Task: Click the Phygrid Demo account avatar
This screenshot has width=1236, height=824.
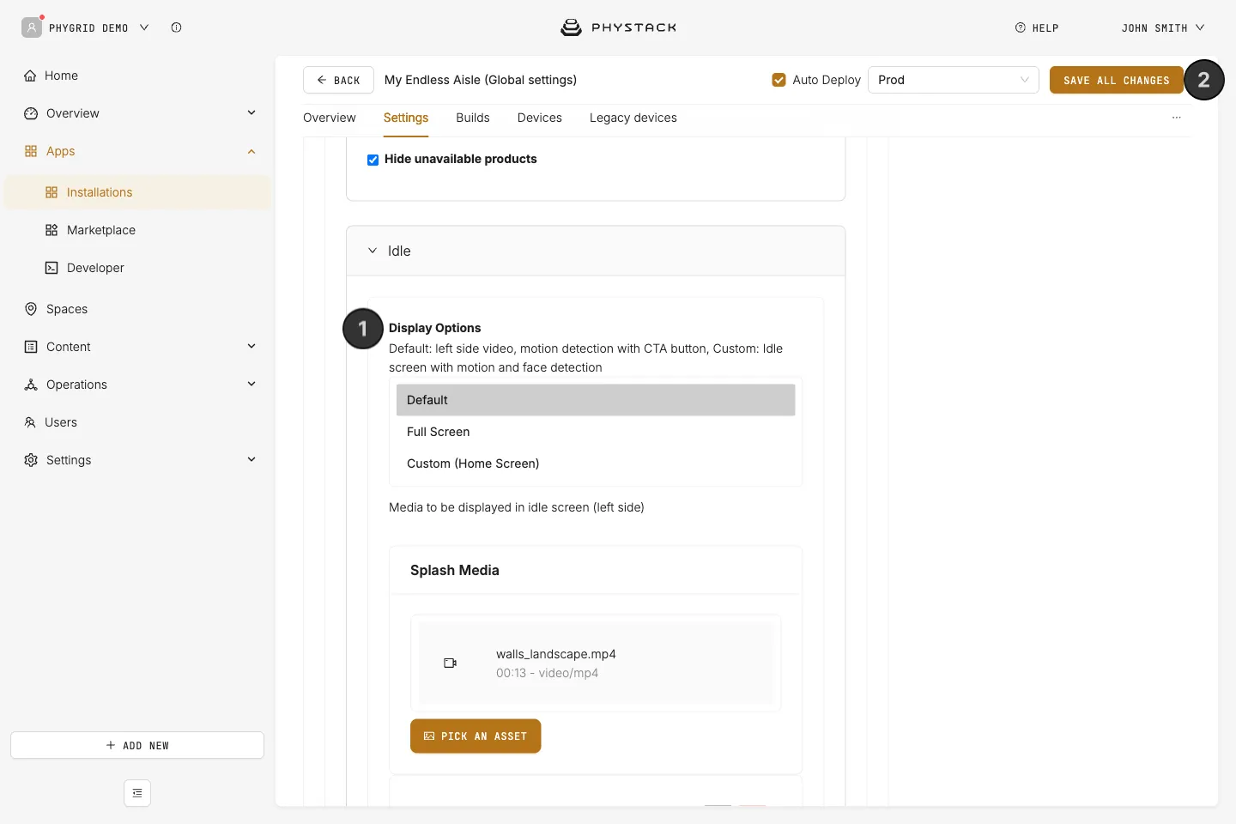Action: coord(32,27)
